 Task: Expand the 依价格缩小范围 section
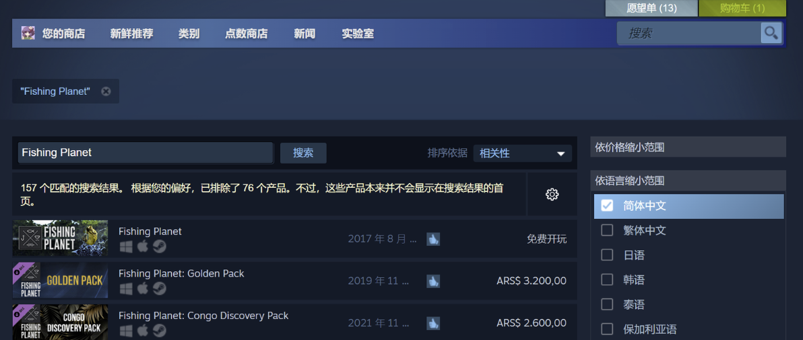[688, 147]
